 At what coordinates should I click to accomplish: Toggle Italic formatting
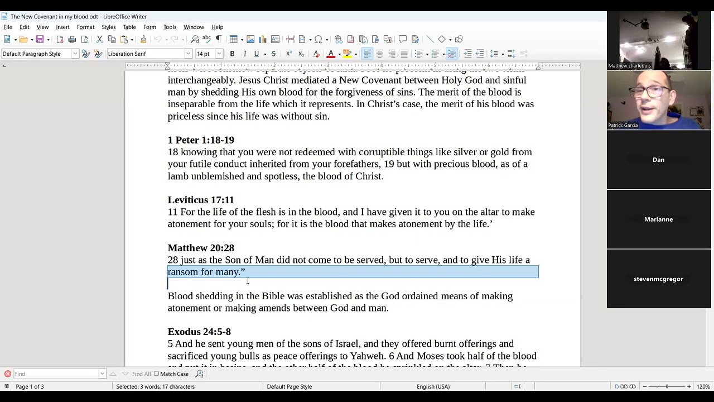point(244,54)
